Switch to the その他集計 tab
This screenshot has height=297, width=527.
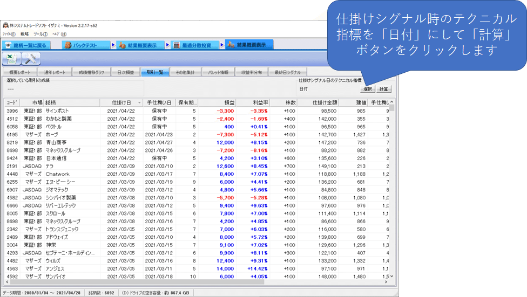(185, 72)
